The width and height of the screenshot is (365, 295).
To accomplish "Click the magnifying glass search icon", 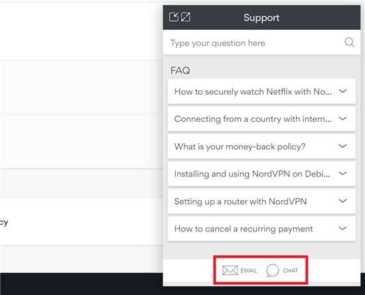I will click(x=349, y=42).
